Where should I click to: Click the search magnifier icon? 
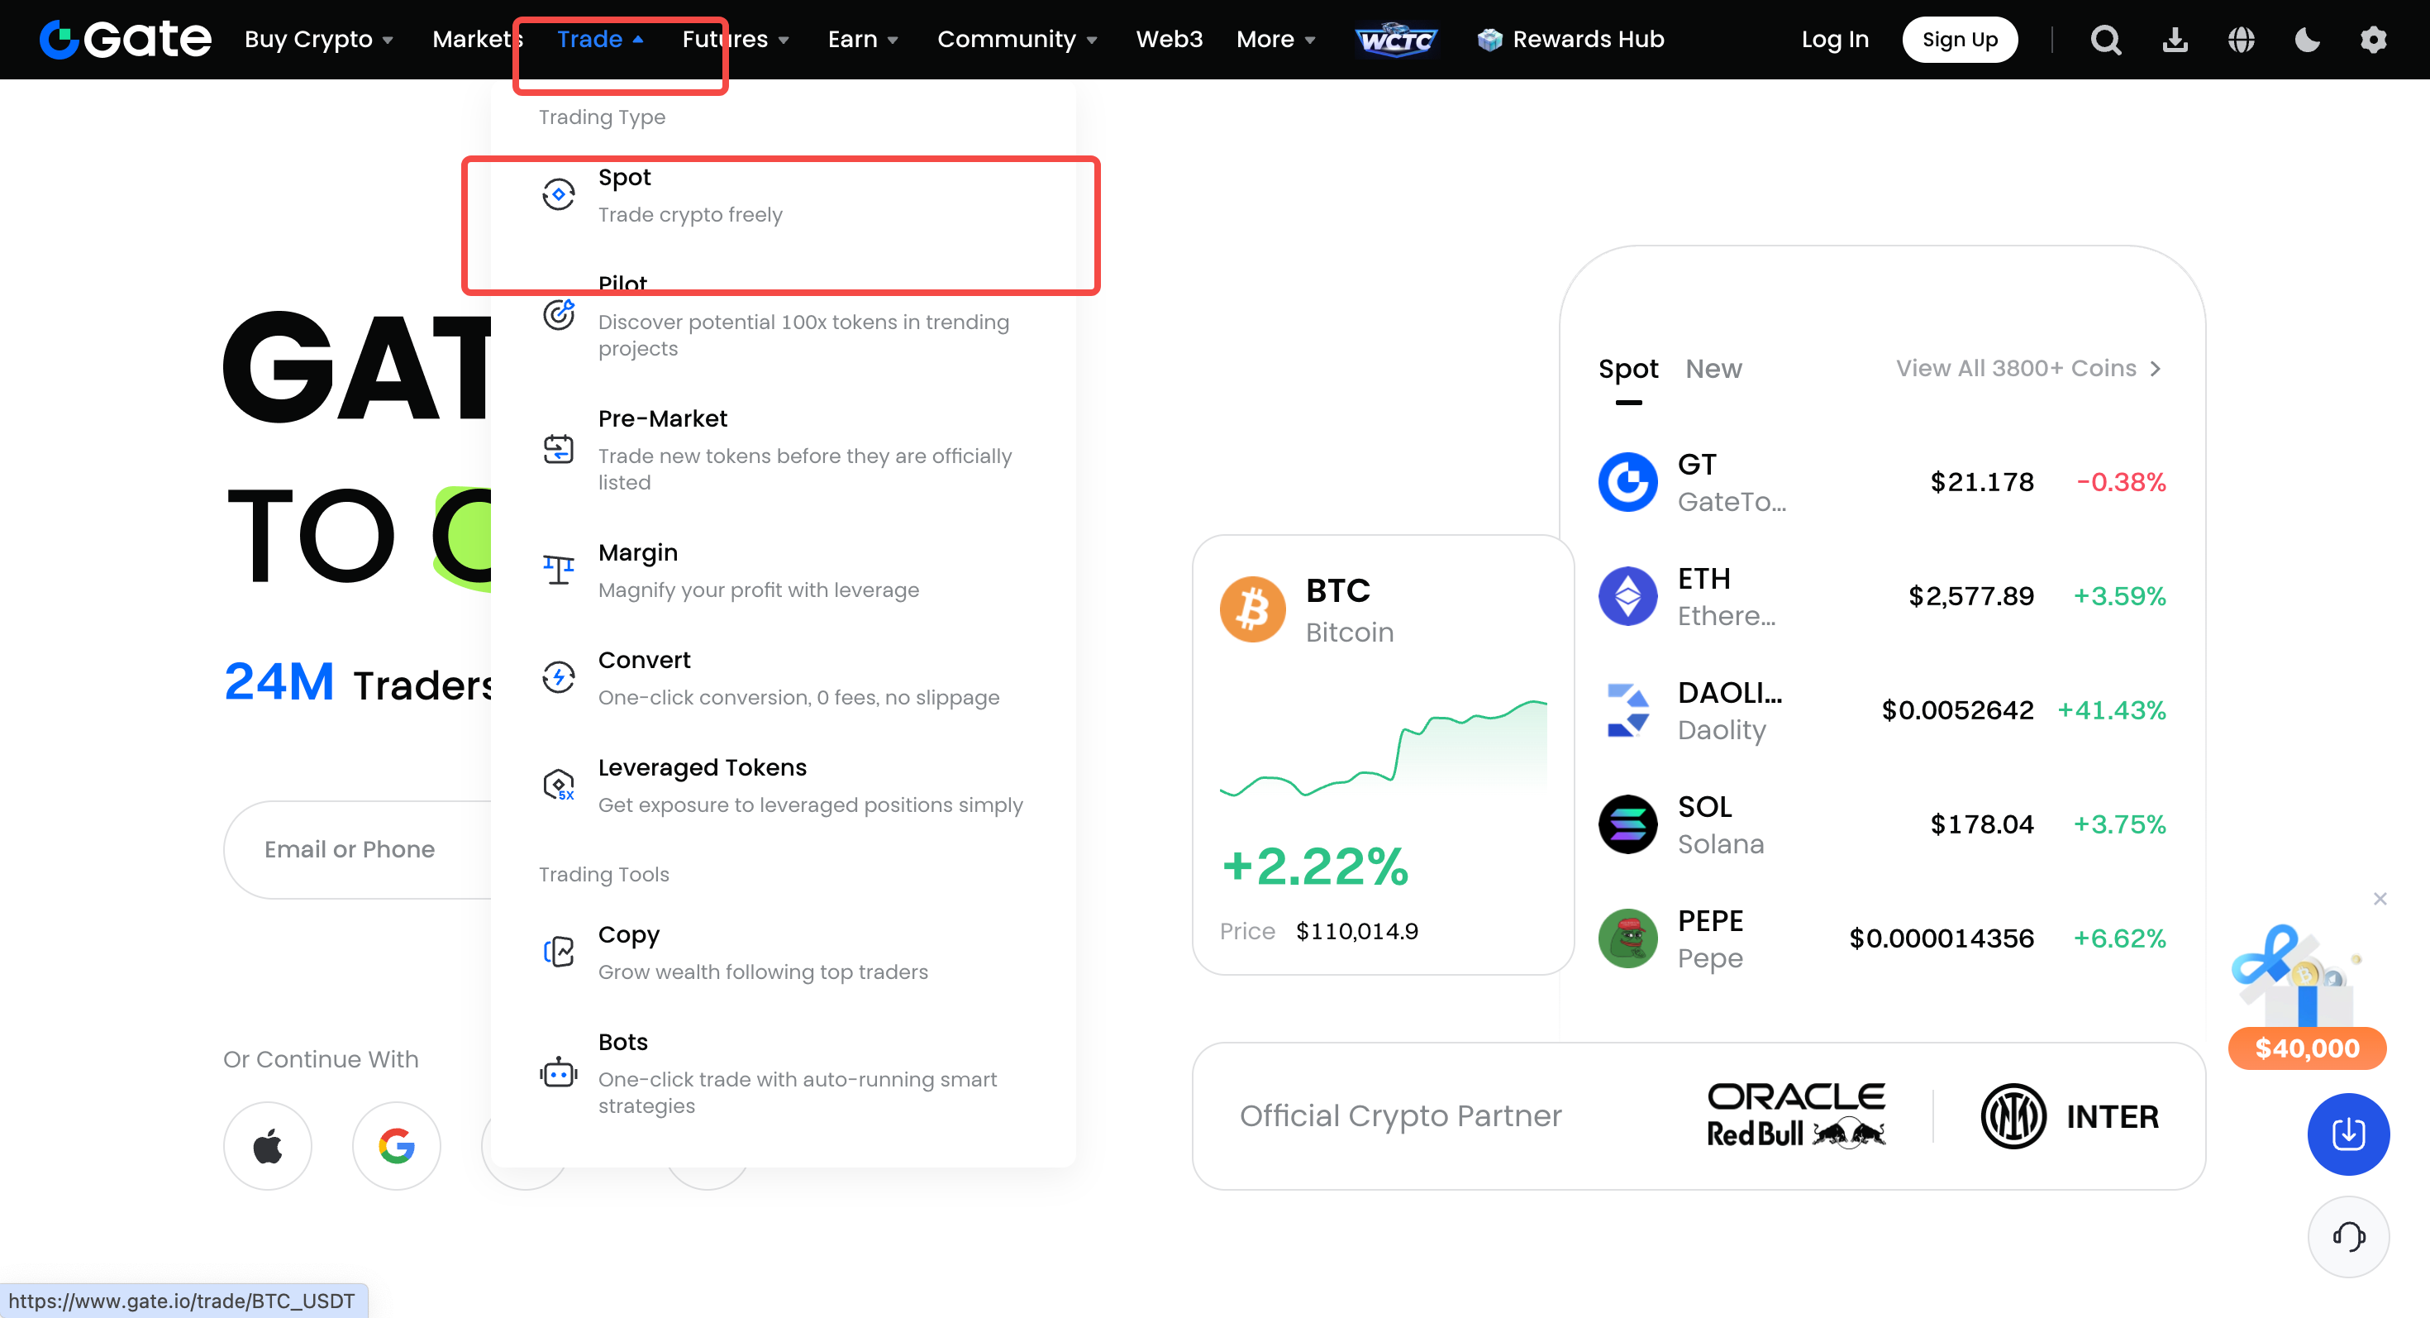[2104, 40]
